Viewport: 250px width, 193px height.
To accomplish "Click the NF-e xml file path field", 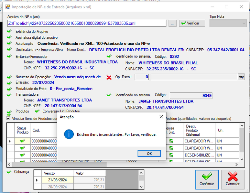I will coord(87,23).
